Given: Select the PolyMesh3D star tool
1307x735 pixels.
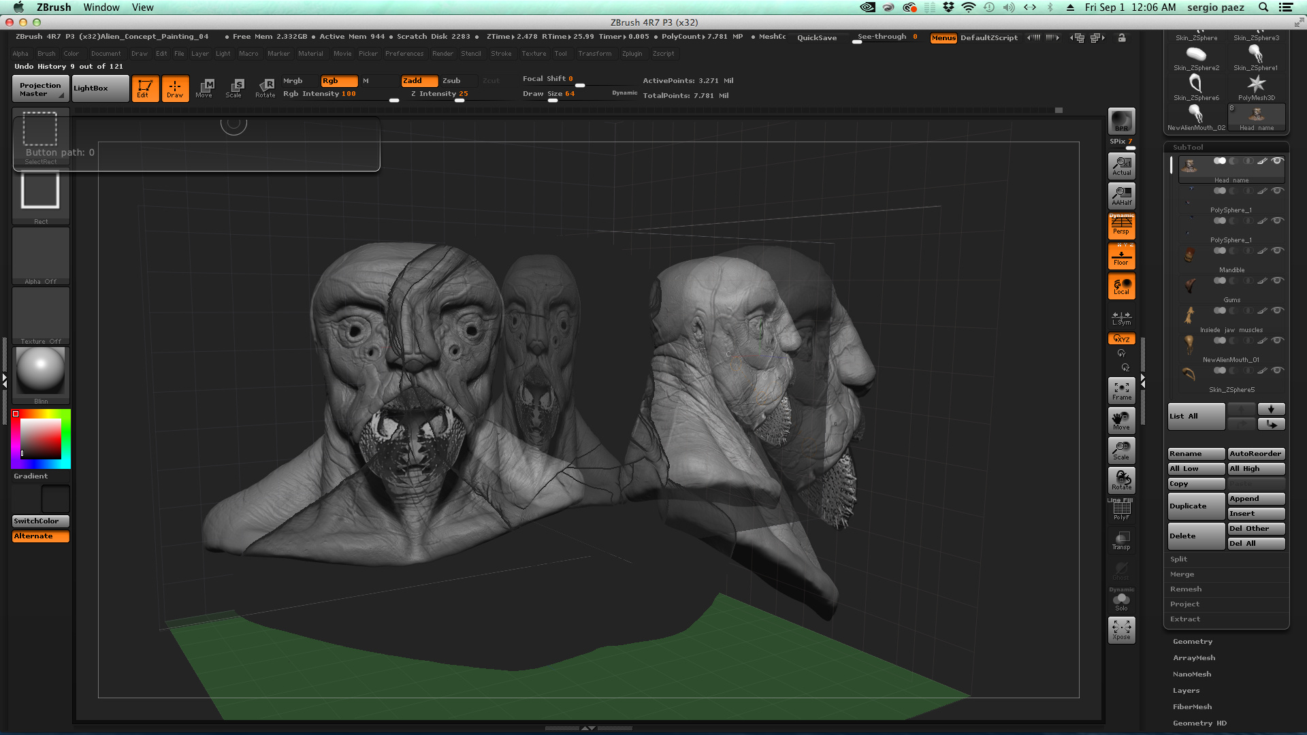Looking at the screenshot, I should point(1256,87).
